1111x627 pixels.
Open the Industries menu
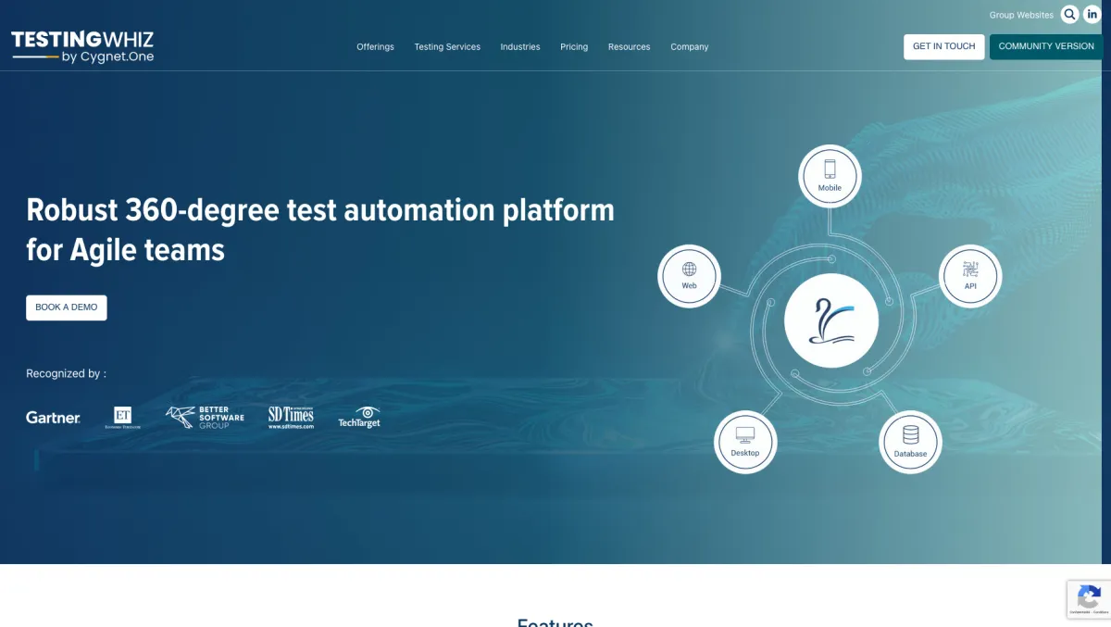[520, 47]
